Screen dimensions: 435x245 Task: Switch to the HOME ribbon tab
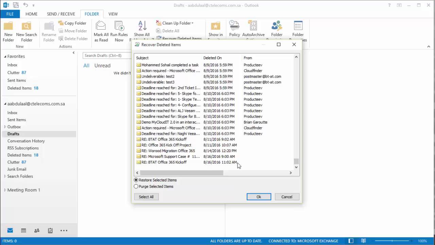coord(31,14)
